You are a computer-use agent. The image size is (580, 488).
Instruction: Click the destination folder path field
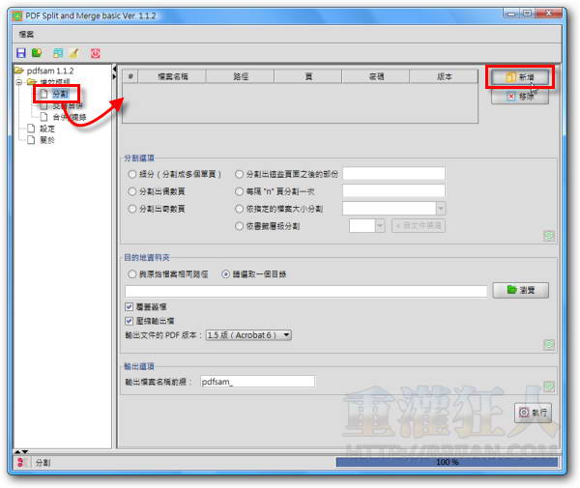[x=305, y=291]
